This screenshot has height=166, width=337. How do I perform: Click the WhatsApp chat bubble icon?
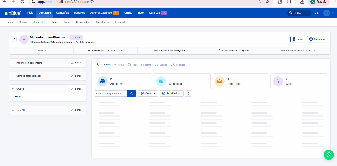329,155
